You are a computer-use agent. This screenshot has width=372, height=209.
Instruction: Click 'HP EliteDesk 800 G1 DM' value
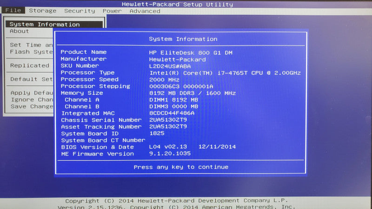191,52
